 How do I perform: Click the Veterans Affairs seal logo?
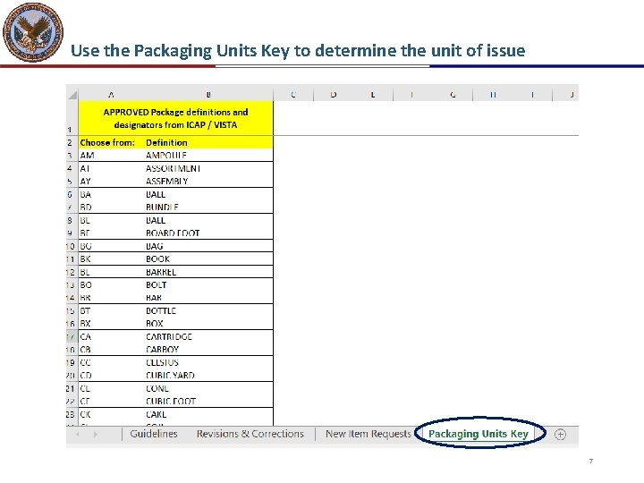pos(33,32)
